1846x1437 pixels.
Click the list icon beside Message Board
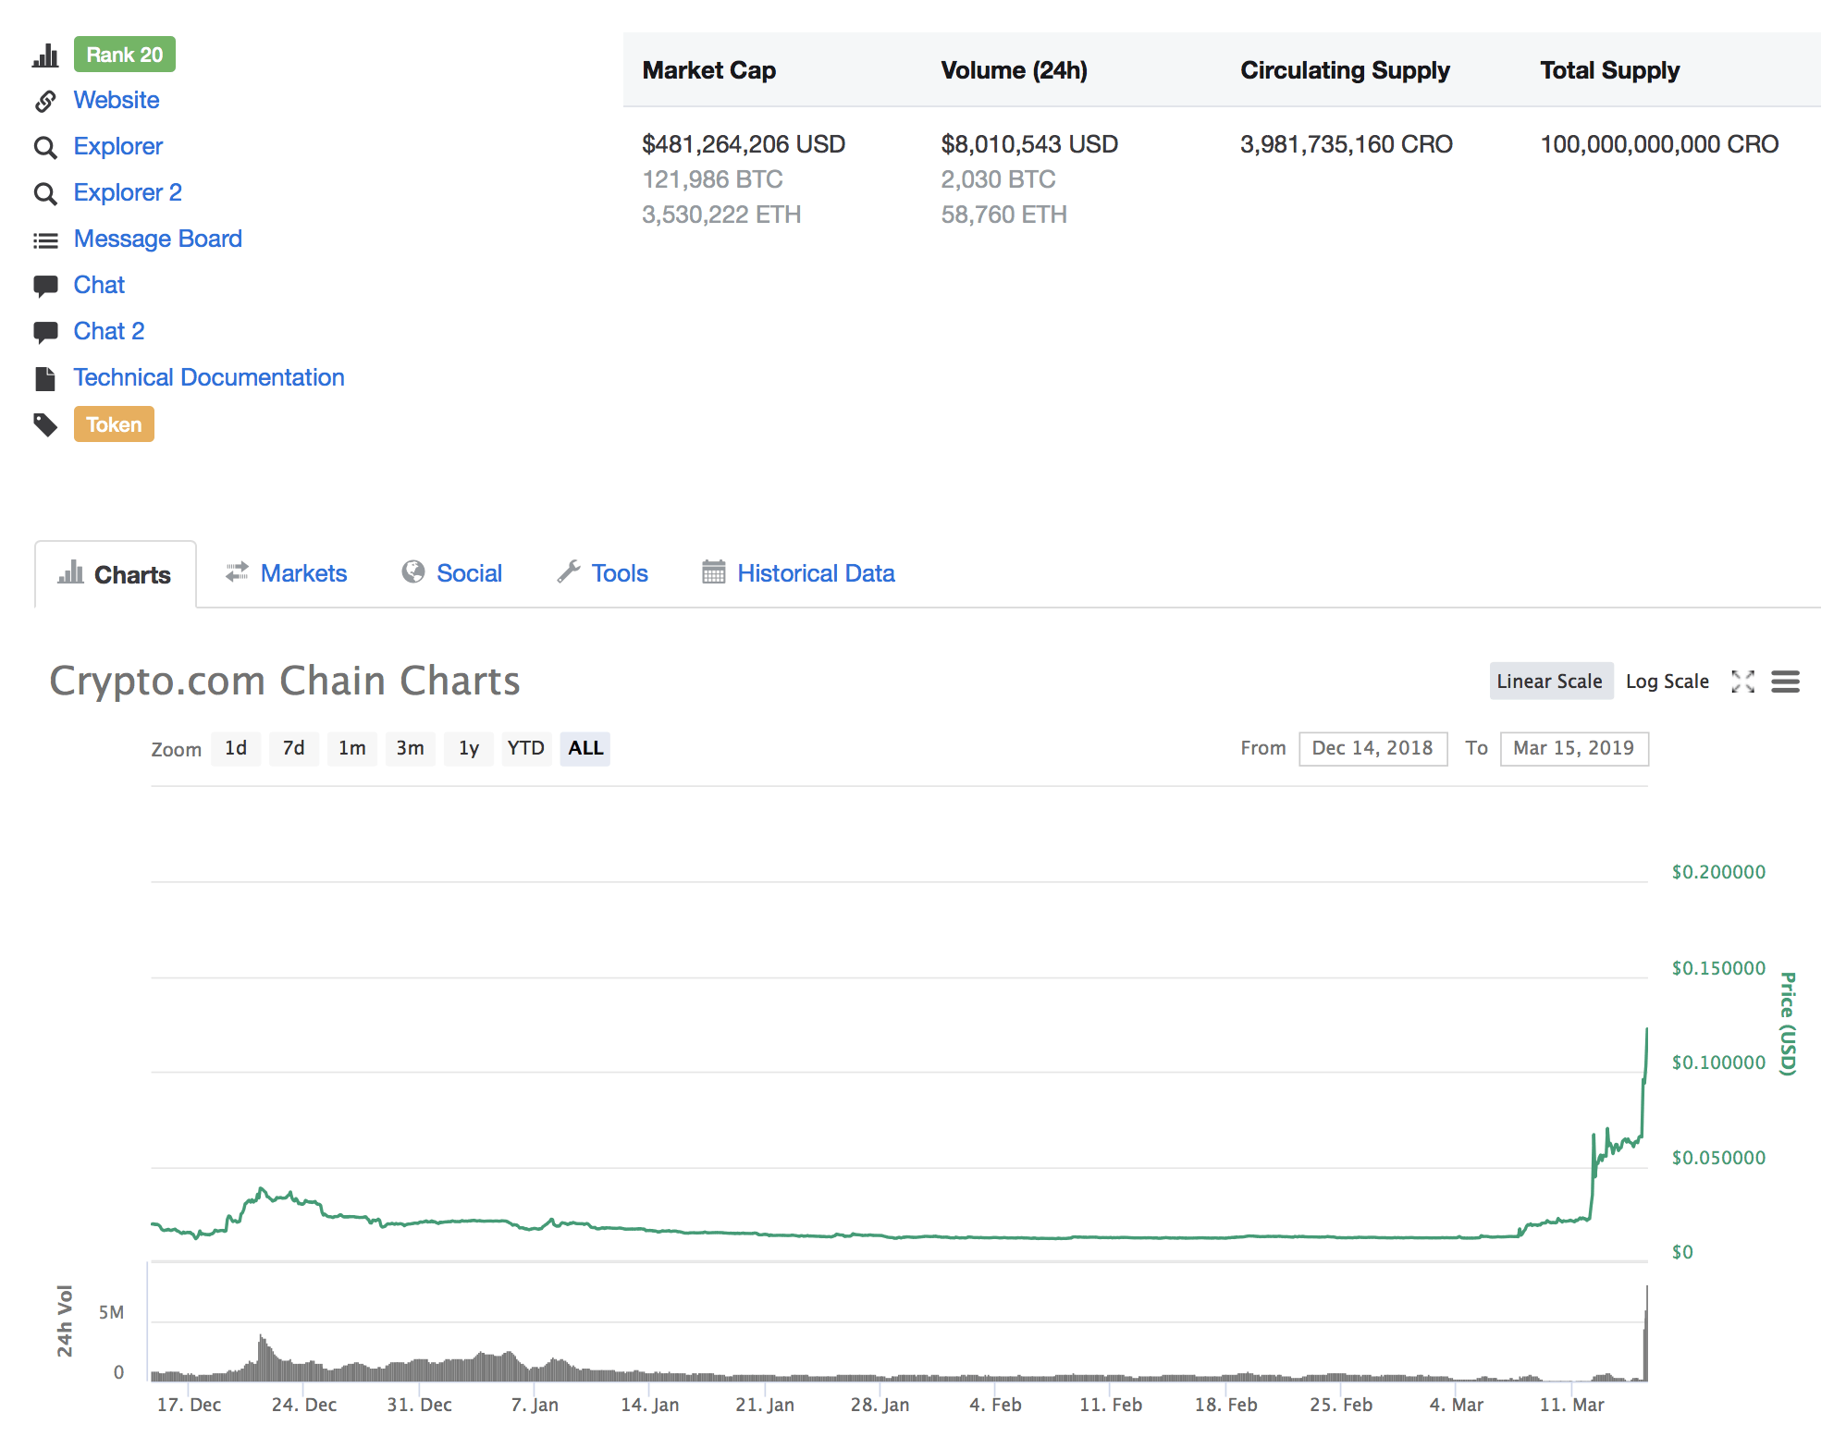click(45, 240)
